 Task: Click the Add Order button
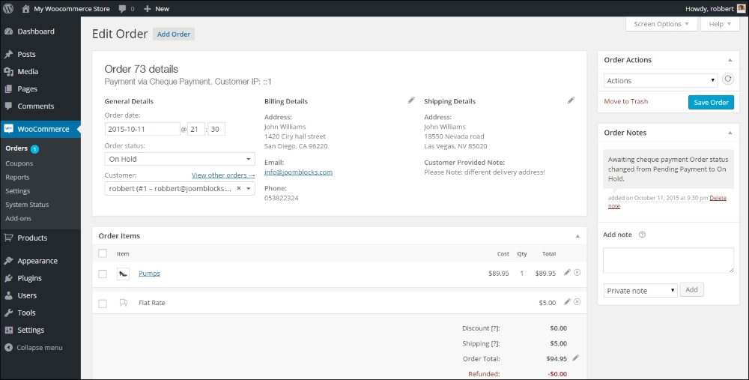(174, 34)
